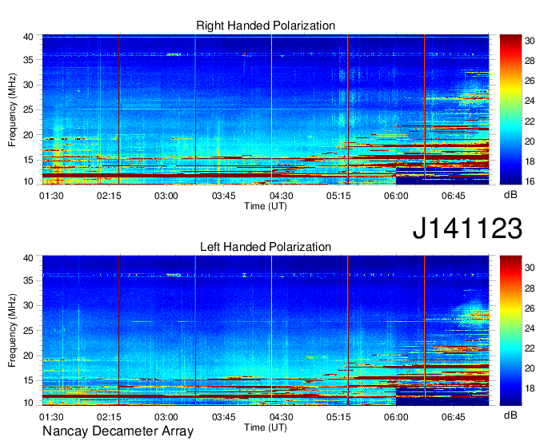The width and height of the screenshot is (544, 441).
Task: Click the Right Handed plot's dB color bar
Action: click(510, 109)
